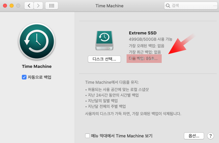Image resolution: width=219 pixels, height=143 pixels.
Task: Go forward with the right chevron button
Action: (38, 6)
